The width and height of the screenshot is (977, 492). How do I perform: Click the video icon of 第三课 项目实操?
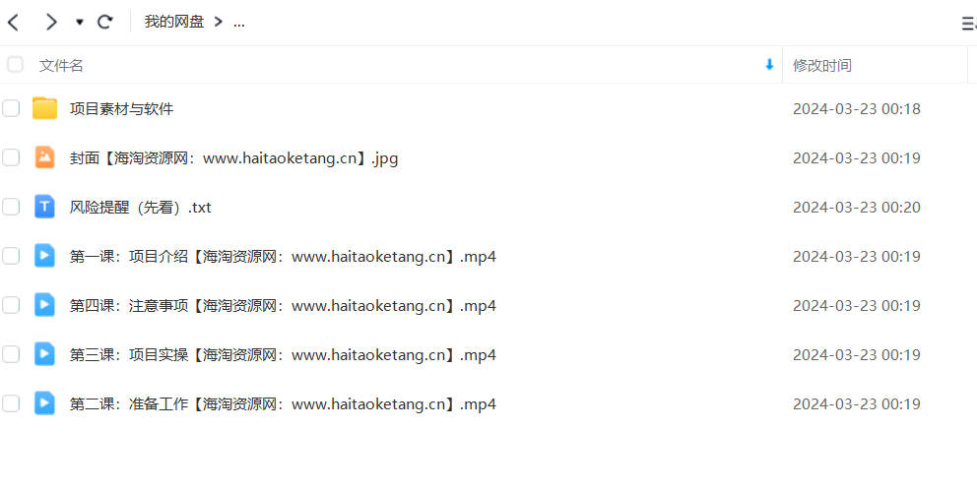pyautogui.click(x=45, y=354)
